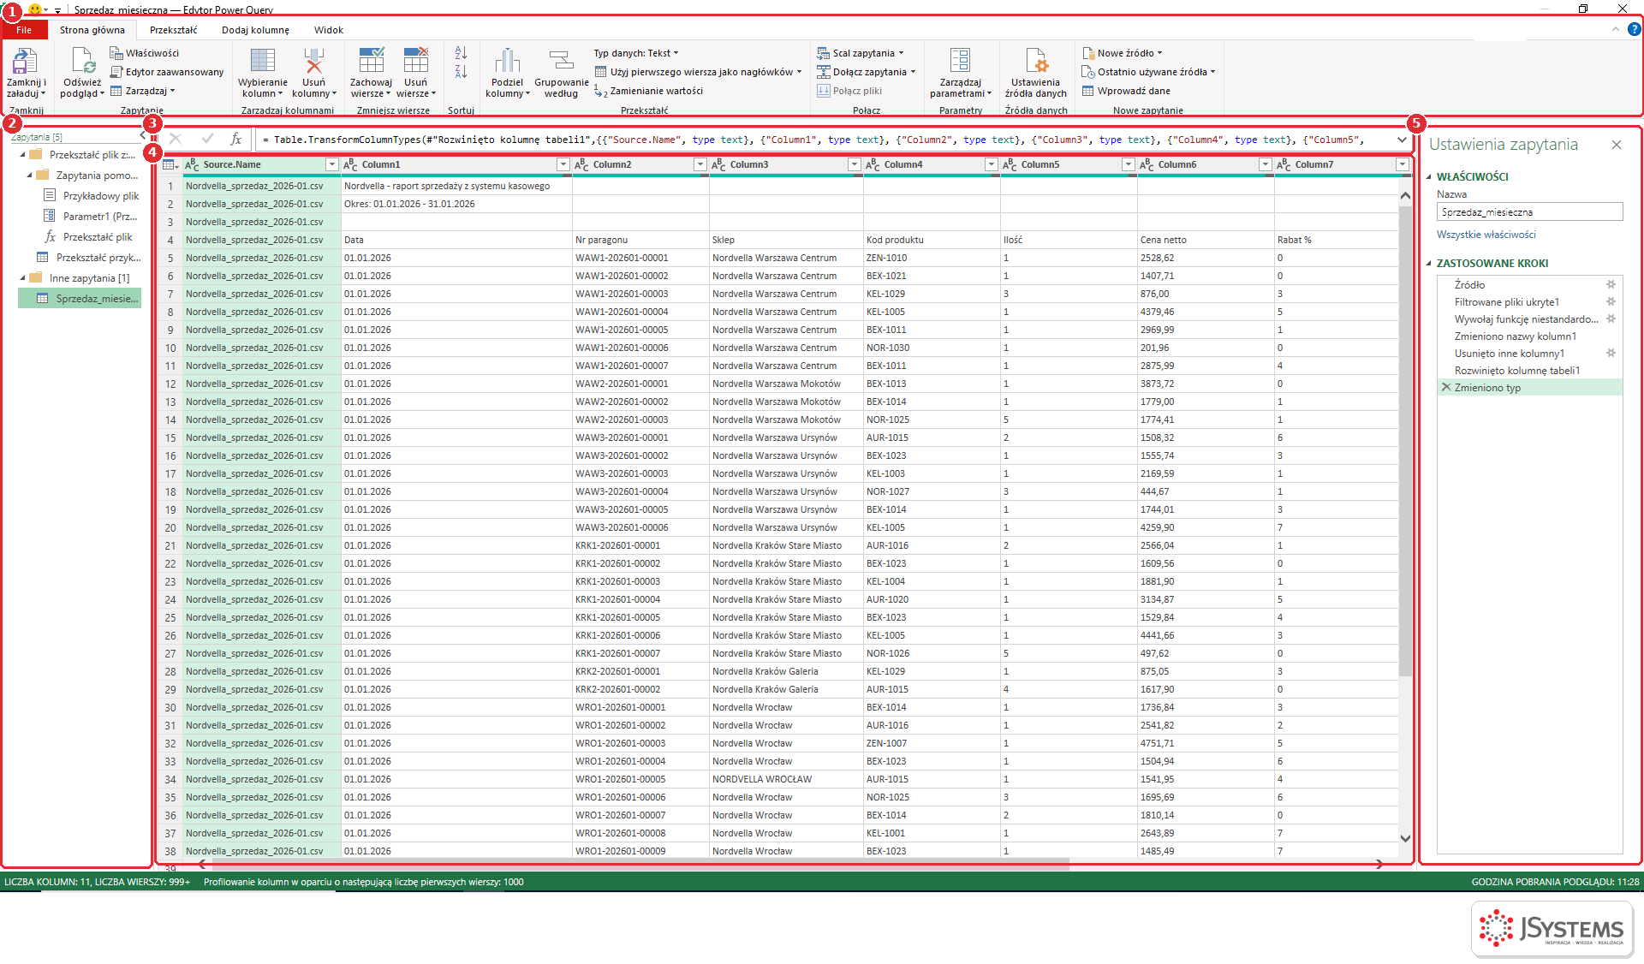This screenshot has width=1644, height=964.
Task: Click the Wszystkie właściwości link
Action: [x=1486, y=235]
